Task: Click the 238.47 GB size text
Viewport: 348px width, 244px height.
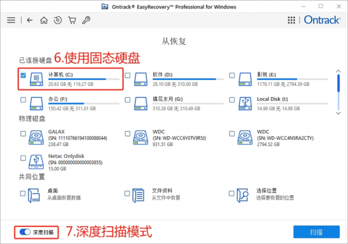Action: pos(58,144)
